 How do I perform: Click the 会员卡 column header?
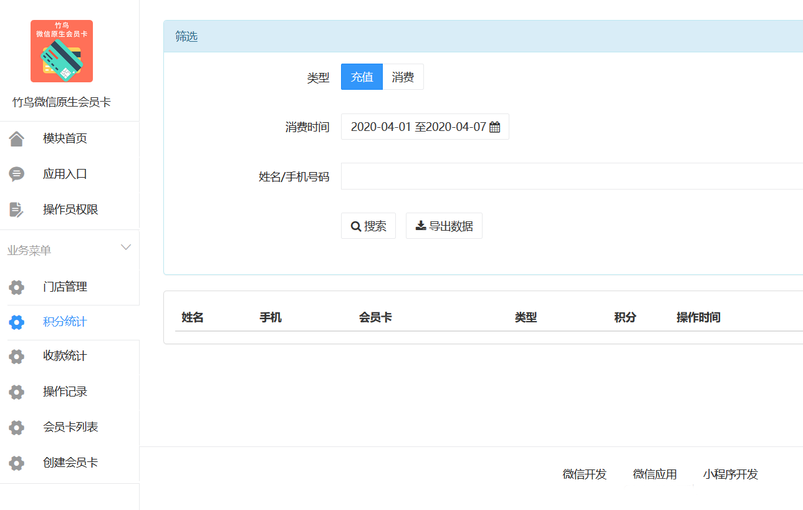pyautogui.click(x=375, y=317)
